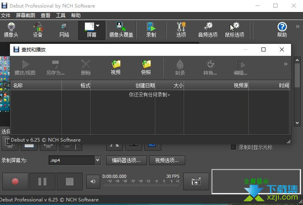Click the 全屏显示 preview area
This screenshot has height=205, width=303.
(x=256, y=181)
